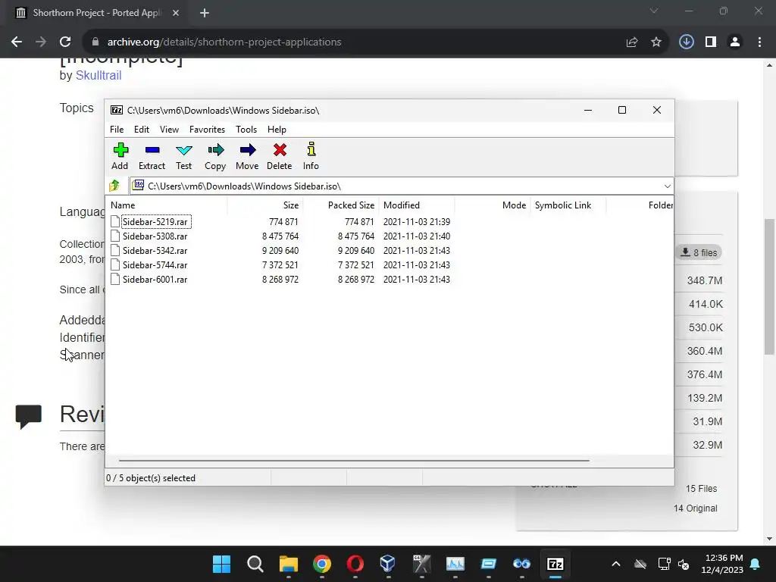Share this page via address bar icon

(631, 42)
